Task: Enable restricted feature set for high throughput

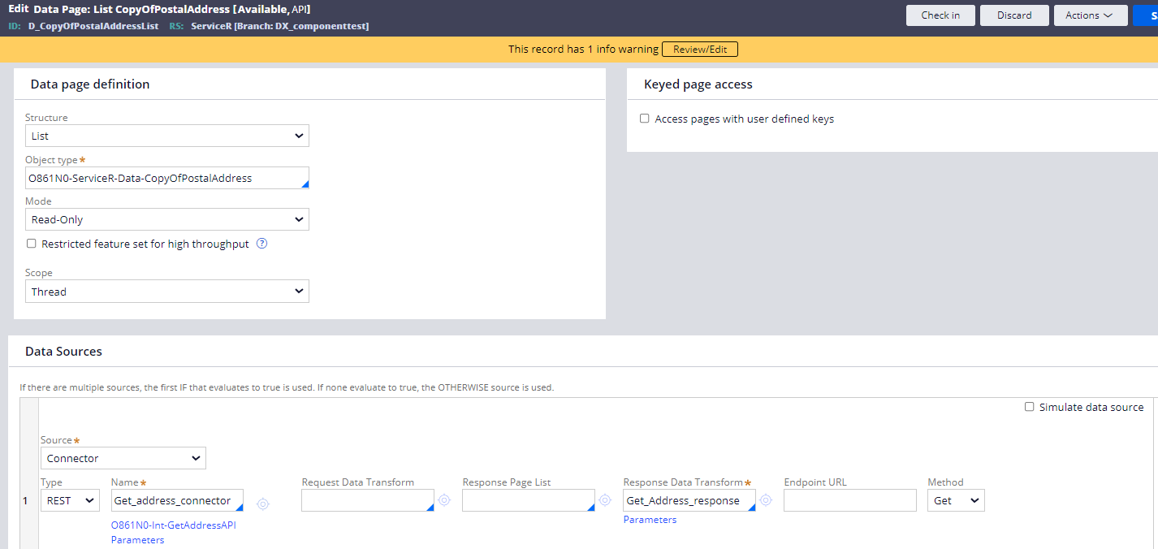Action: click(31, 243)
